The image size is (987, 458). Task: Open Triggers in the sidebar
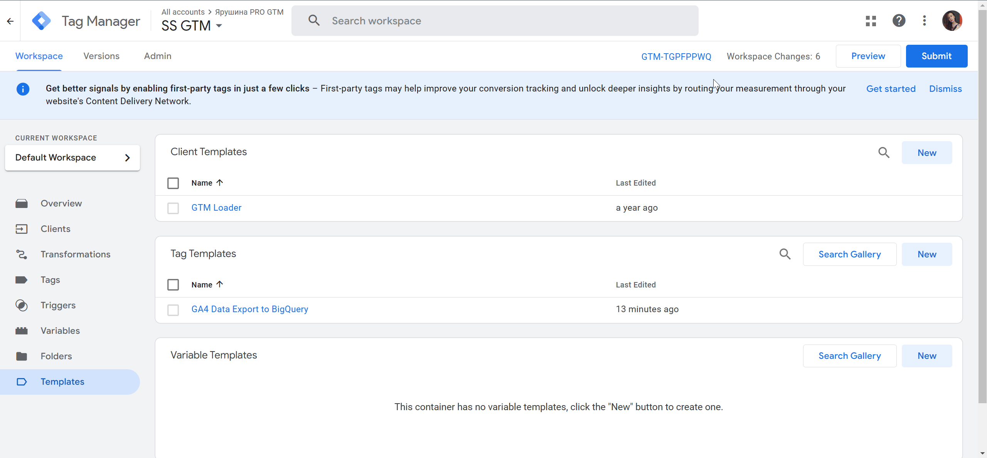[58, 305]
